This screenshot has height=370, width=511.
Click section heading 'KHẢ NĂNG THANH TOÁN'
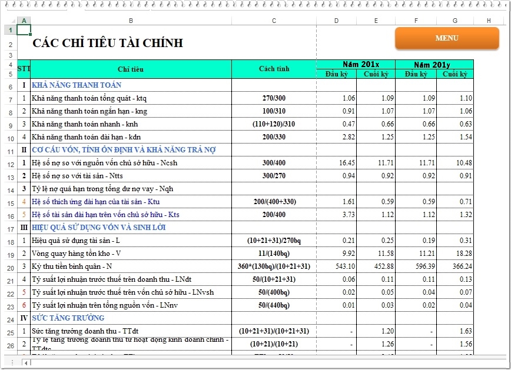point(77,85)
